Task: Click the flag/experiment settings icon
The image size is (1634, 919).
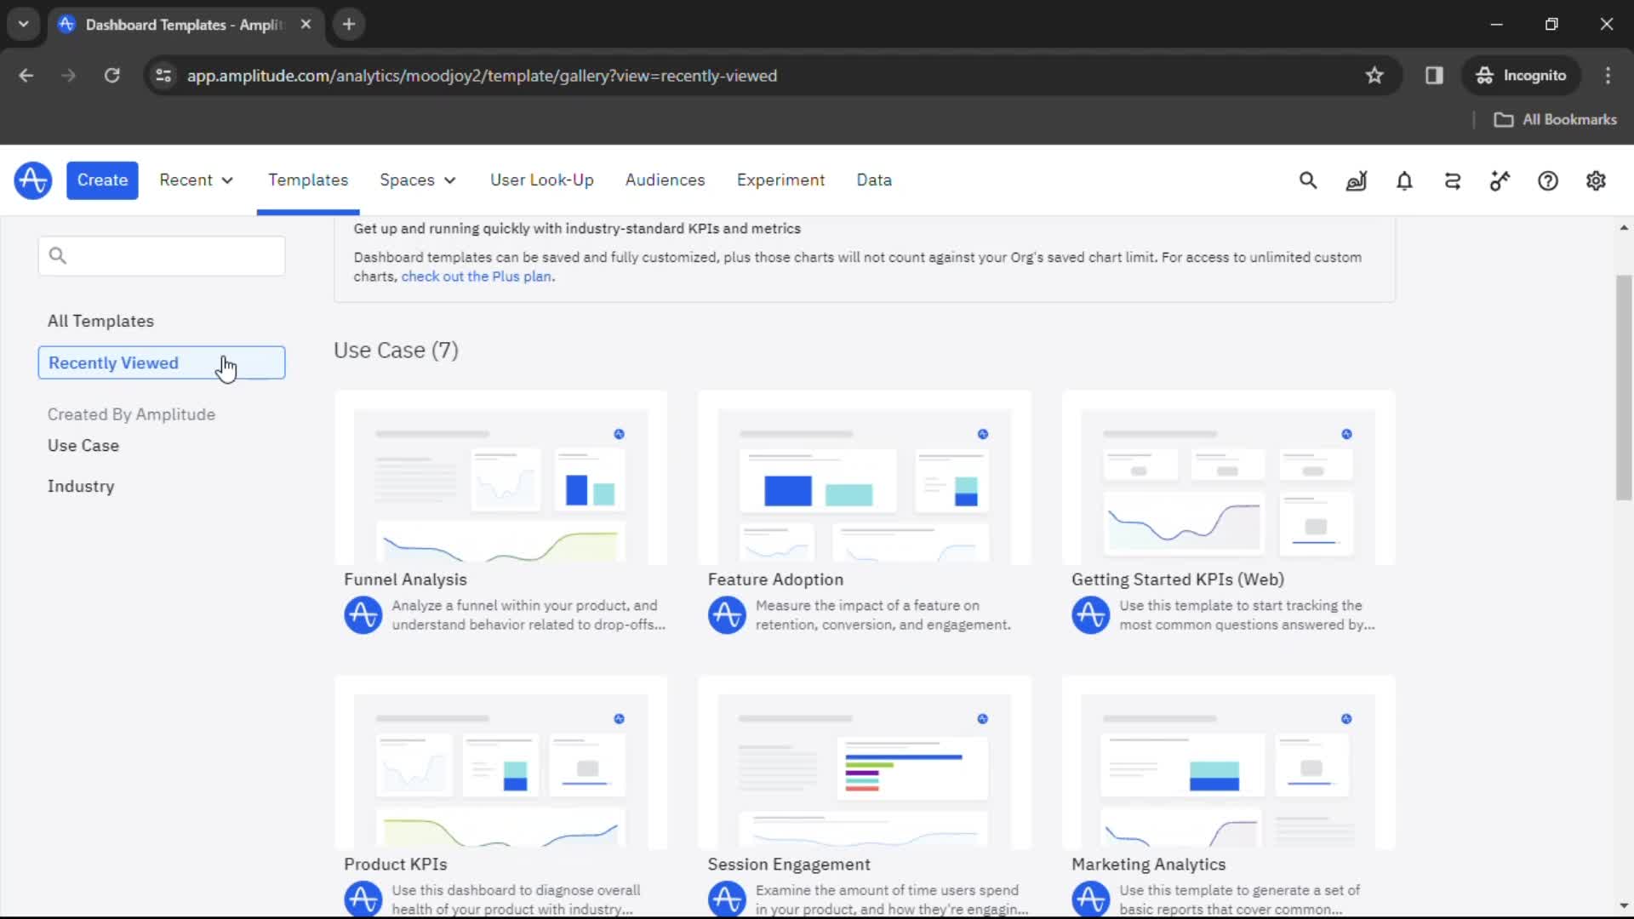Action: (1500, 180)
